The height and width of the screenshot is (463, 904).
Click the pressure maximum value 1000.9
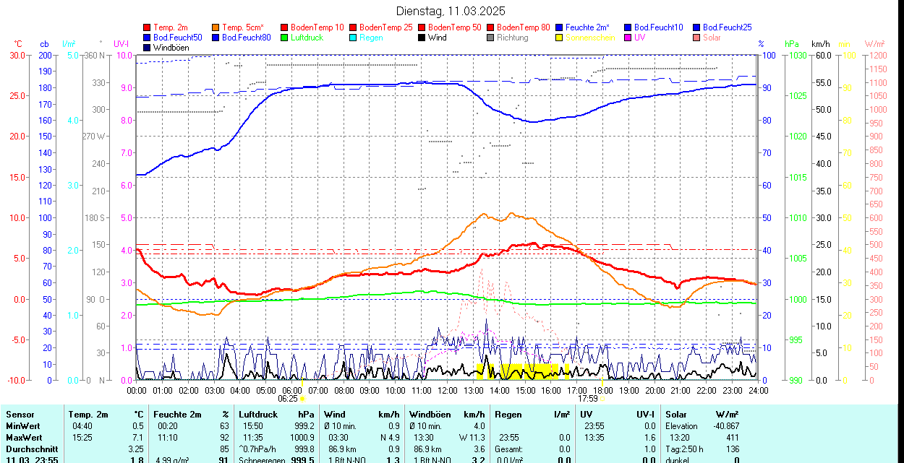click(x=302, y=438)
